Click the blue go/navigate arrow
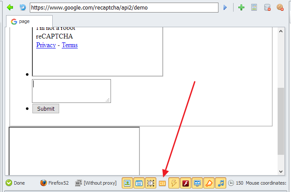 [225, 7]
